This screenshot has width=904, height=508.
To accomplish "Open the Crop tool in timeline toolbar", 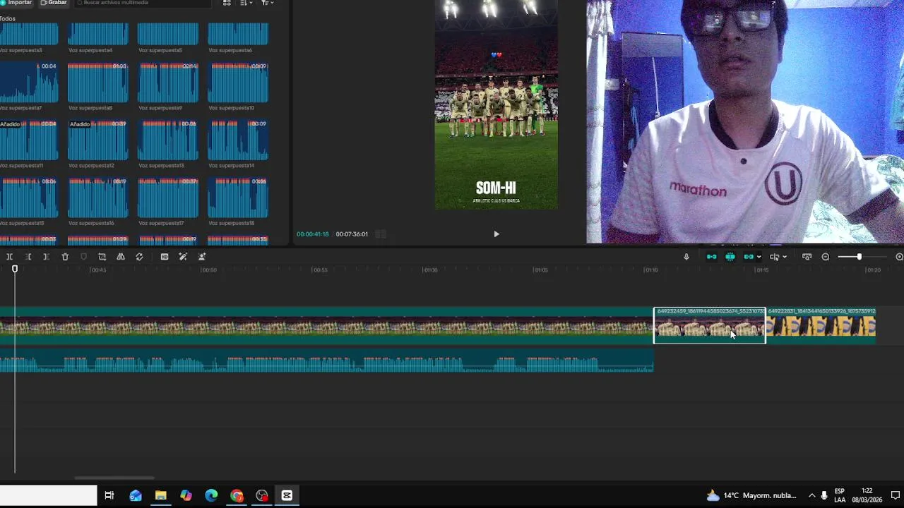I will click(x=102, y=257).
